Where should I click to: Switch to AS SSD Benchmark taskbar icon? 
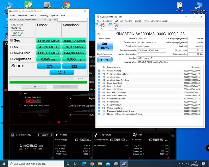point(116,164)
